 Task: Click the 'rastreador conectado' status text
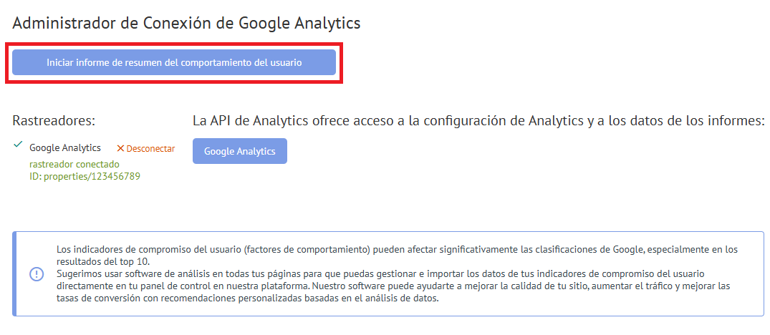[74, 165]
